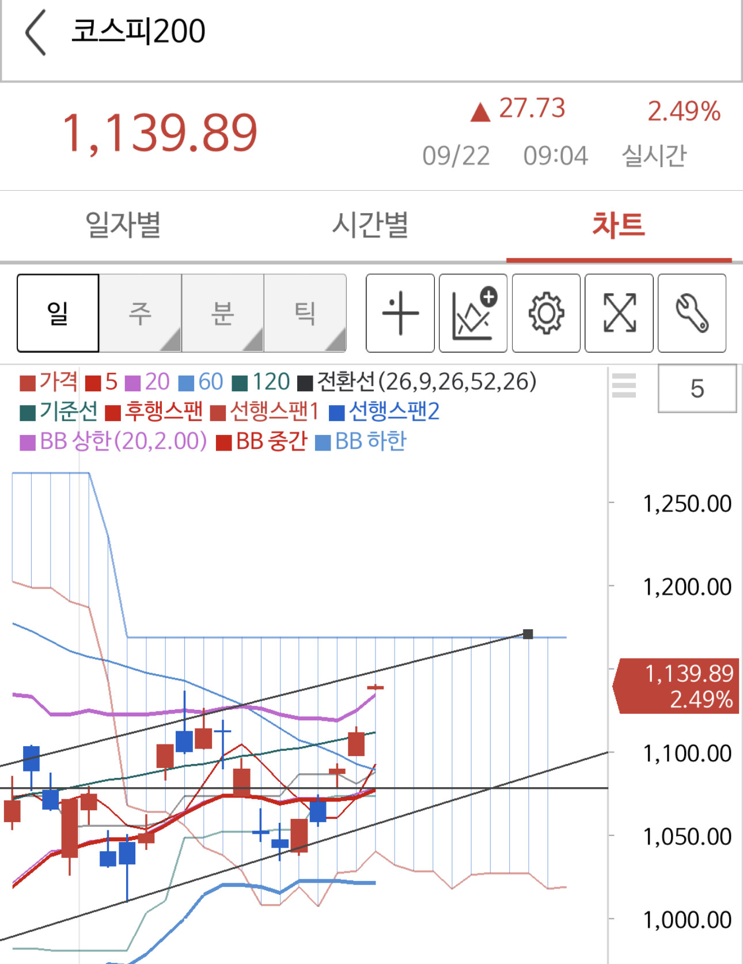Tap the three-line legend menu icon

[624, 385]
